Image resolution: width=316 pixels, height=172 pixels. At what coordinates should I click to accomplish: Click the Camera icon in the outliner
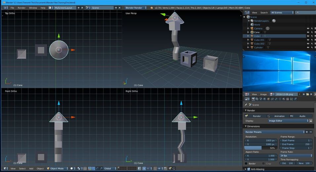click(x=252, y=28)
